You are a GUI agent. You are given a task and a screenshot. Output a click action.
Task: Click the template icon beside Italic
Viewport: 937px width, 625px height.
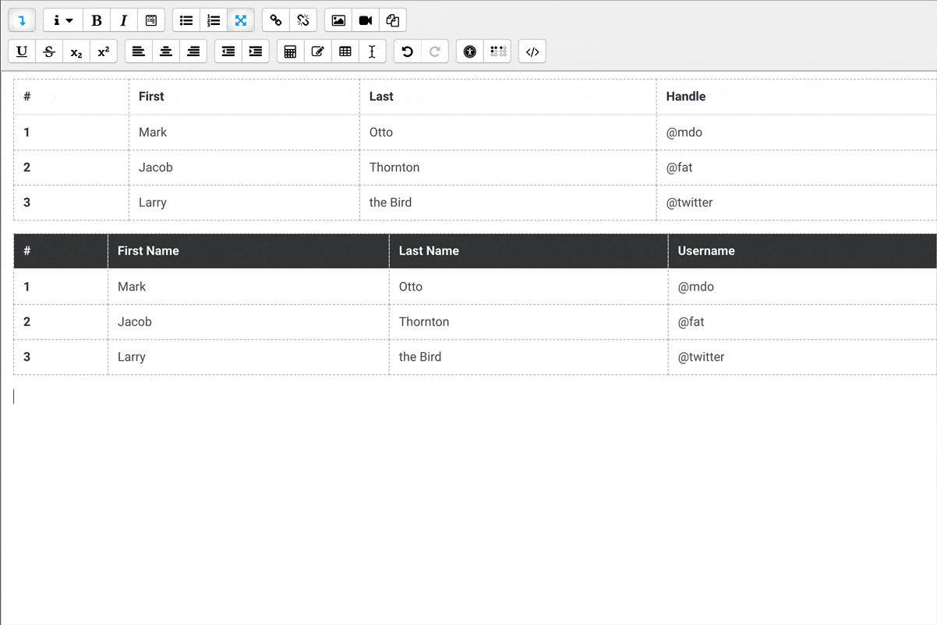click(x=151, y=20)
